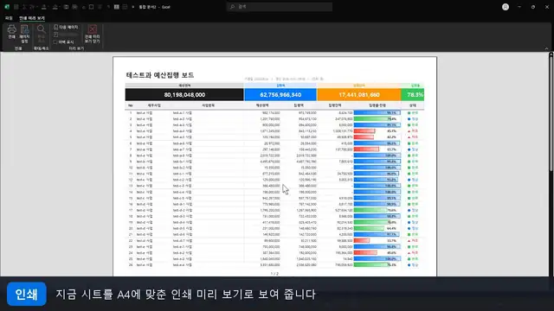Viewport: 554px width, 311px height.
Task: Open the Quick Access Toolbar customize dropdown
Action: pyautogui.click(x=132, y=7)
